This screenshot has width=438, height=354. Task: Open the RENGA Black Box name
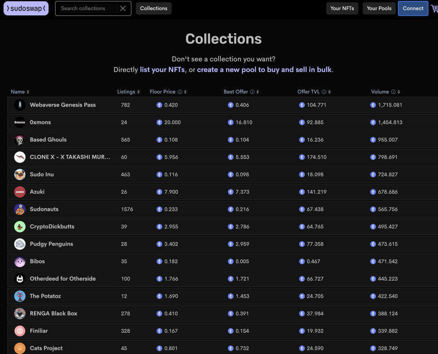(x=54, y=314)
